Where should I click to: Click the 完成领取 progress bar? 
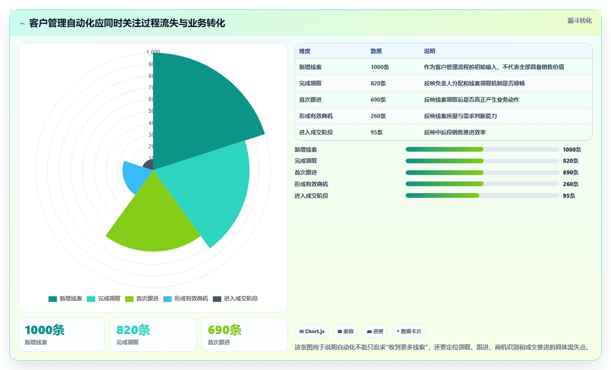(482, 161)
